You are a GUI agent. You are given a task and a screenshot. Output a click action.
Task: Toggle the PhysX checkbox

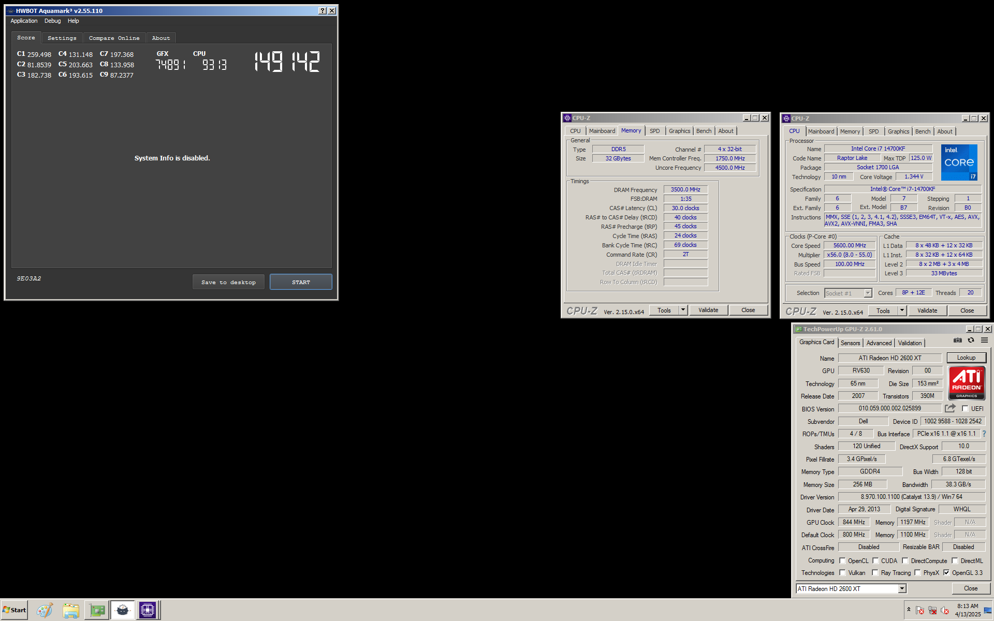tap(917, 572)
